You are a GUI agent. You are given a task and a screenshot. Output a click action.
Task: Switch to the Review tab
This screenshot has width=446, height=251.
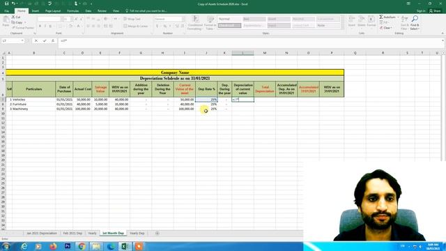pyautogui.click(x=102, y=11)
